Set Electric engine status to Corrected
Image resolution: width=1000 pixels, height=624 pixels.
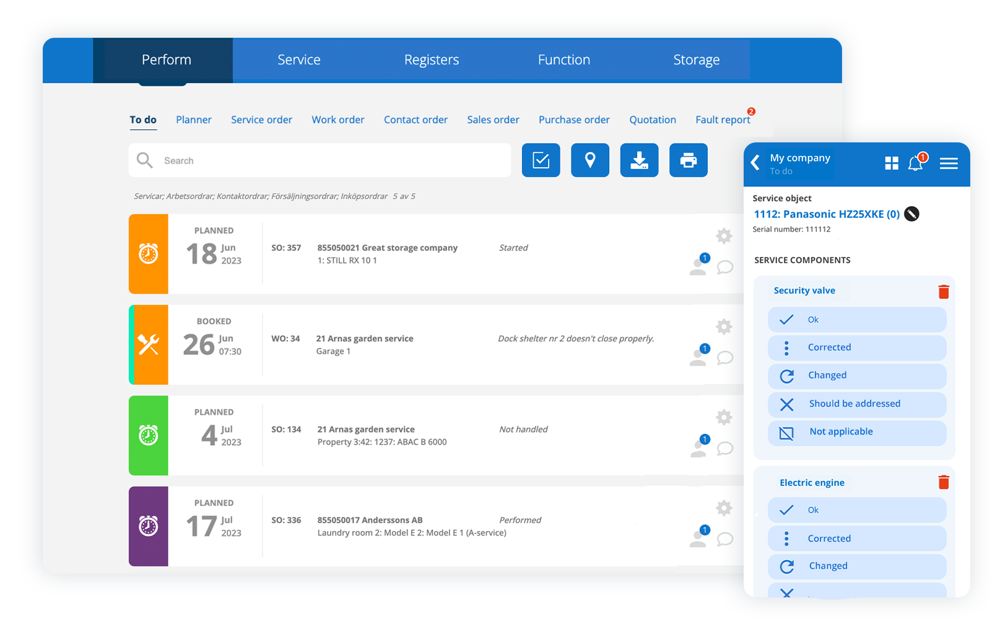(x=856, y=539)
